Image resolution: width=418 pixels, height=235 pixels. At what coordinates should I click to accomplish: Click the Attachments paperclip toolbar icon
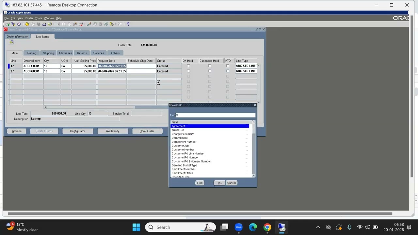105,24
